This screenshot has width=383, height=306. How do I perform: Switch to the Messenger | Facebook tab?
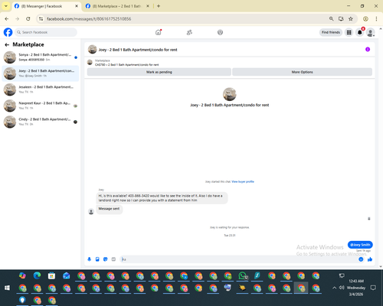[46, 6]
